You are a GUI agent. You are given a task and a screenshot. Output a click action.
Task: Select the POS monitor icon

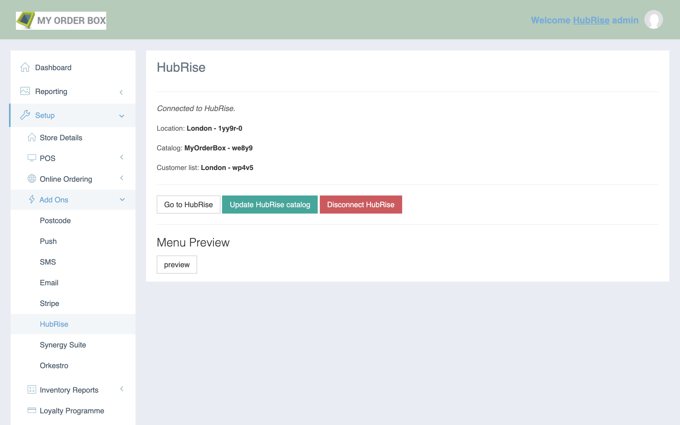(32, 158)
